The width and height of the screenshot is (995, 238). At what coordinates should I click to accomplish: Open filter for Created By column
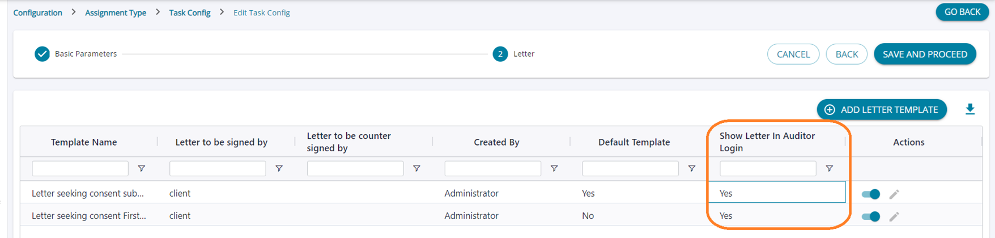(x=554, y=168)
